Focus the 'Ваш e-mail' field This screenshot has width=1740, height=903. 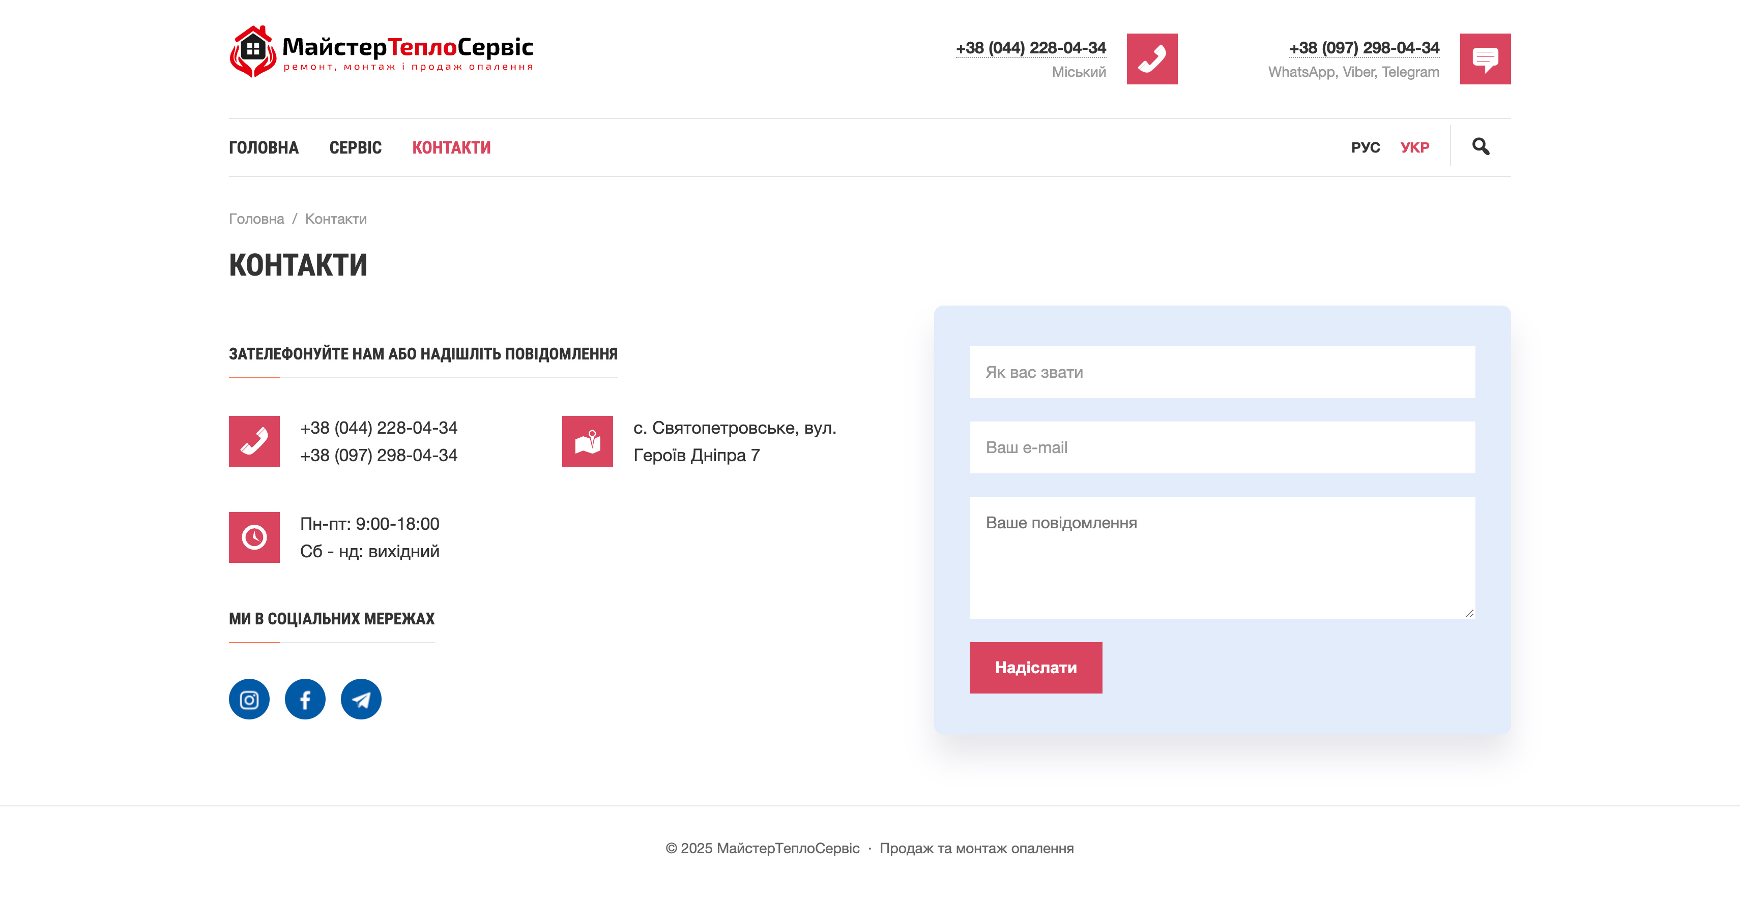pyautogui.click(x=1222, y=447)
